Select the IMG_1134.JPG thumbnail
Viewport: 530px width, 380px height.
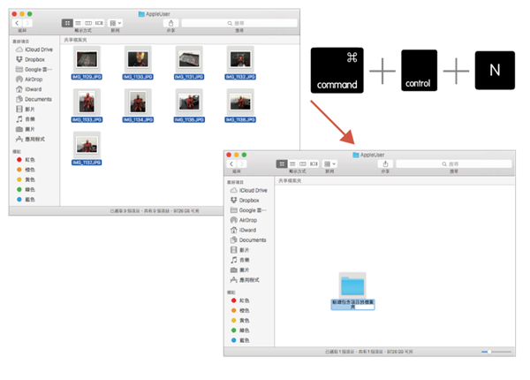138,103
